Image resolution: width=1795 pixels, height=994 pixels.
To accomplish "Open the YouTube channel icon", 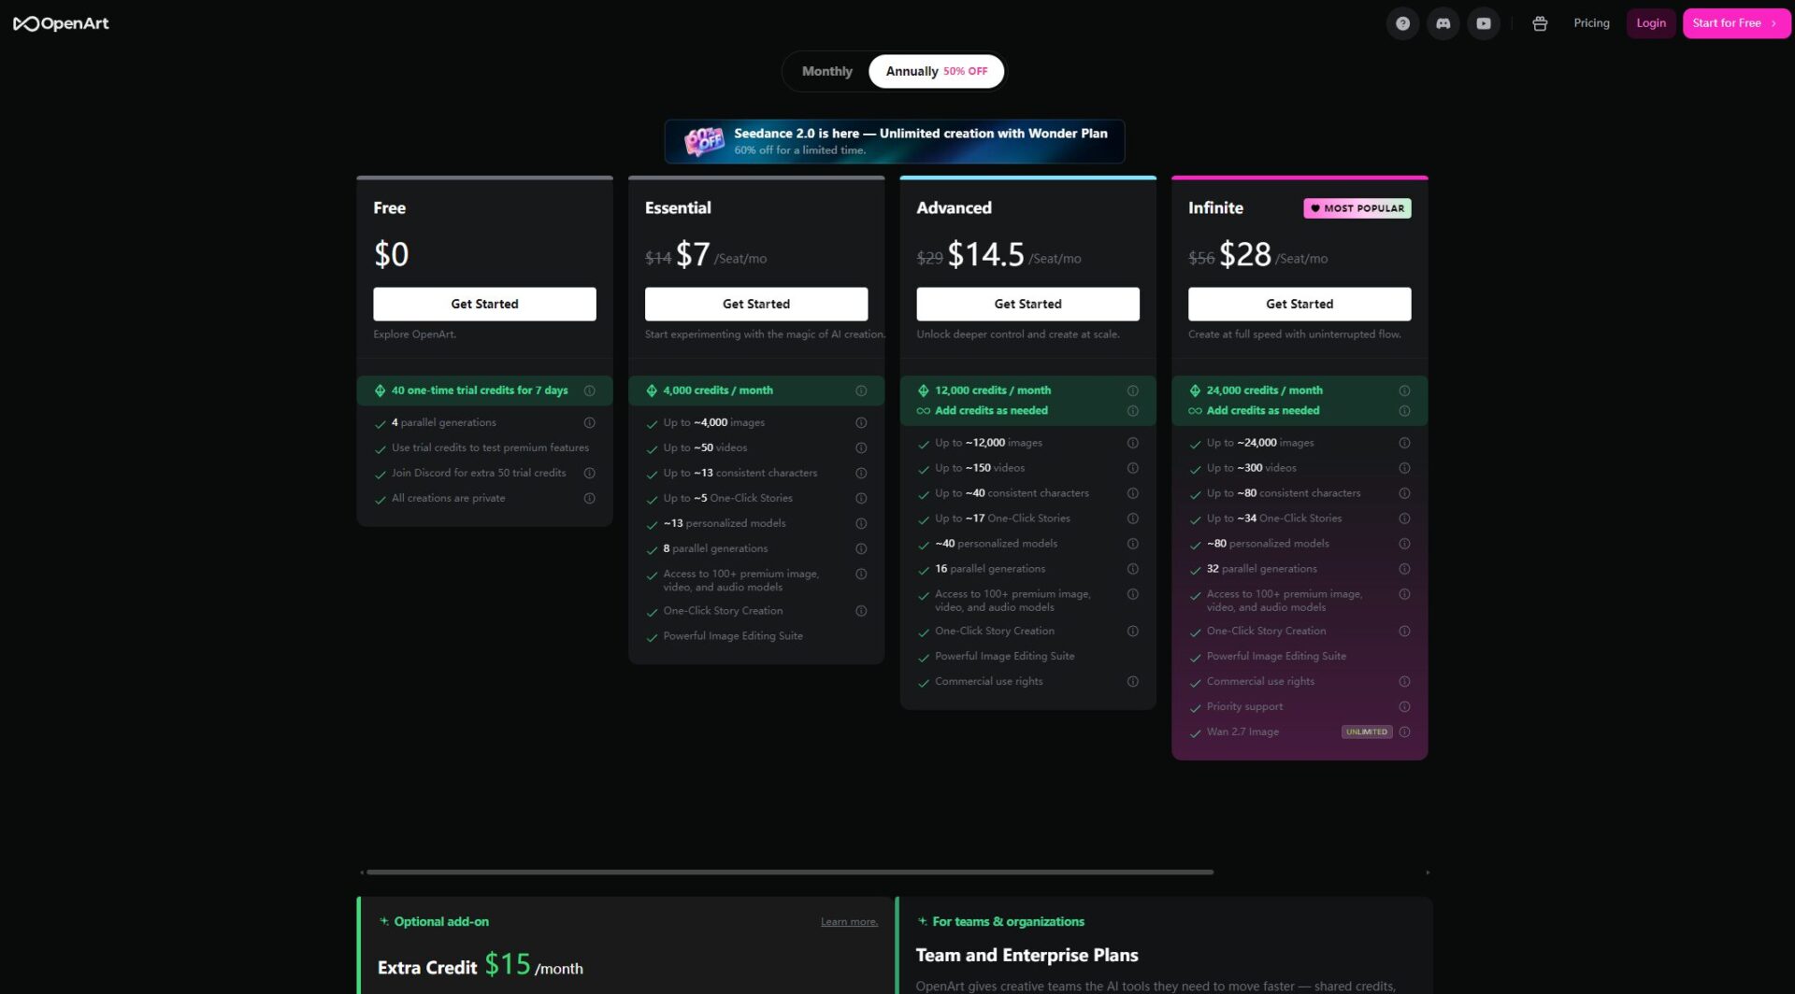I will [1484, 23].
